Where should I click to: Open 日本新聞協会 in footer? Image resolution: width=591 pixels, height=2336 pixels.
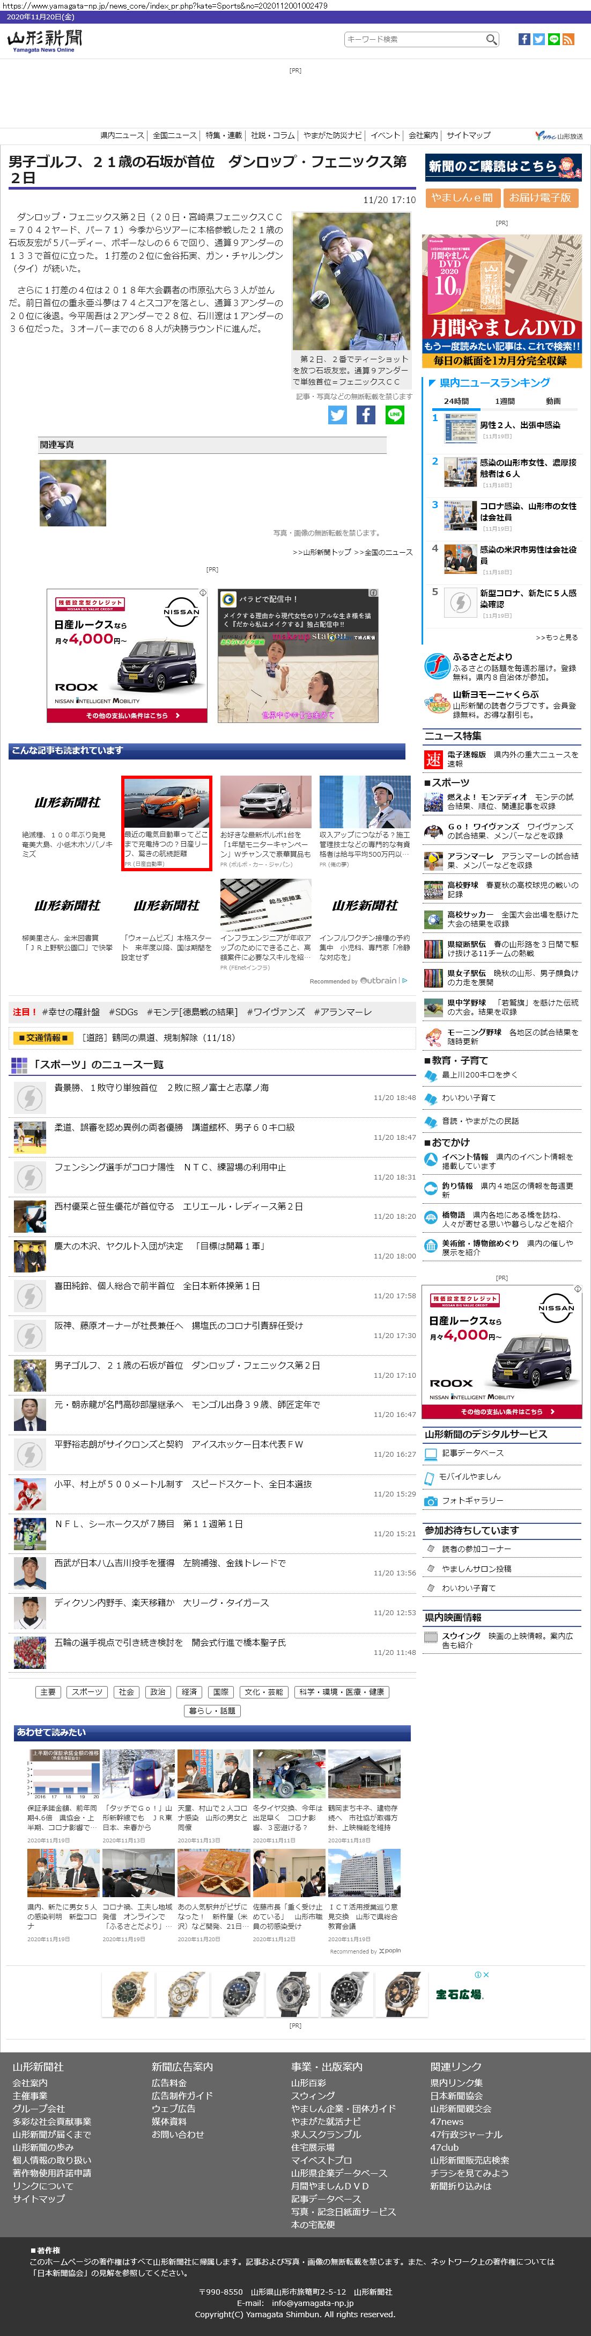click(x=456, y=2096)
